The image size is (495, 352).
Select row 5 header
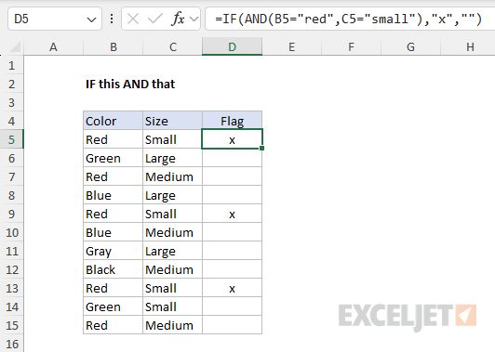click(12, 139)
